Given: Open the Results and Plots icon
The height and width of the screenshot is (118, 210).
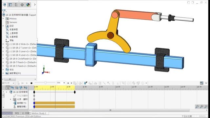Looking at the screenshot, I should click(123, 83).
